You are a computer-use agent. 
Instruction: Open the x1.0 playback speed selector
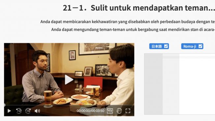pos(119,111)
